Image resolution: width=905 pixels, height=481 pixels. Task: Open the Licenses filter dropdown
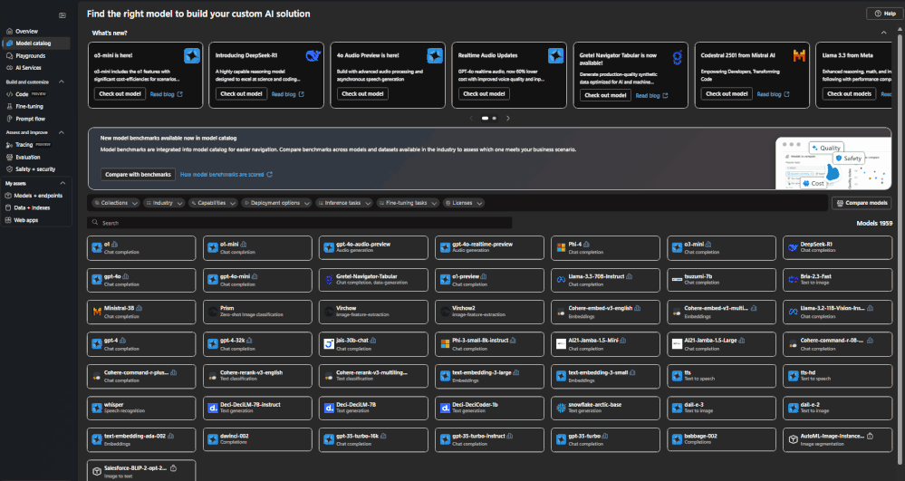(x=463, y=203)
